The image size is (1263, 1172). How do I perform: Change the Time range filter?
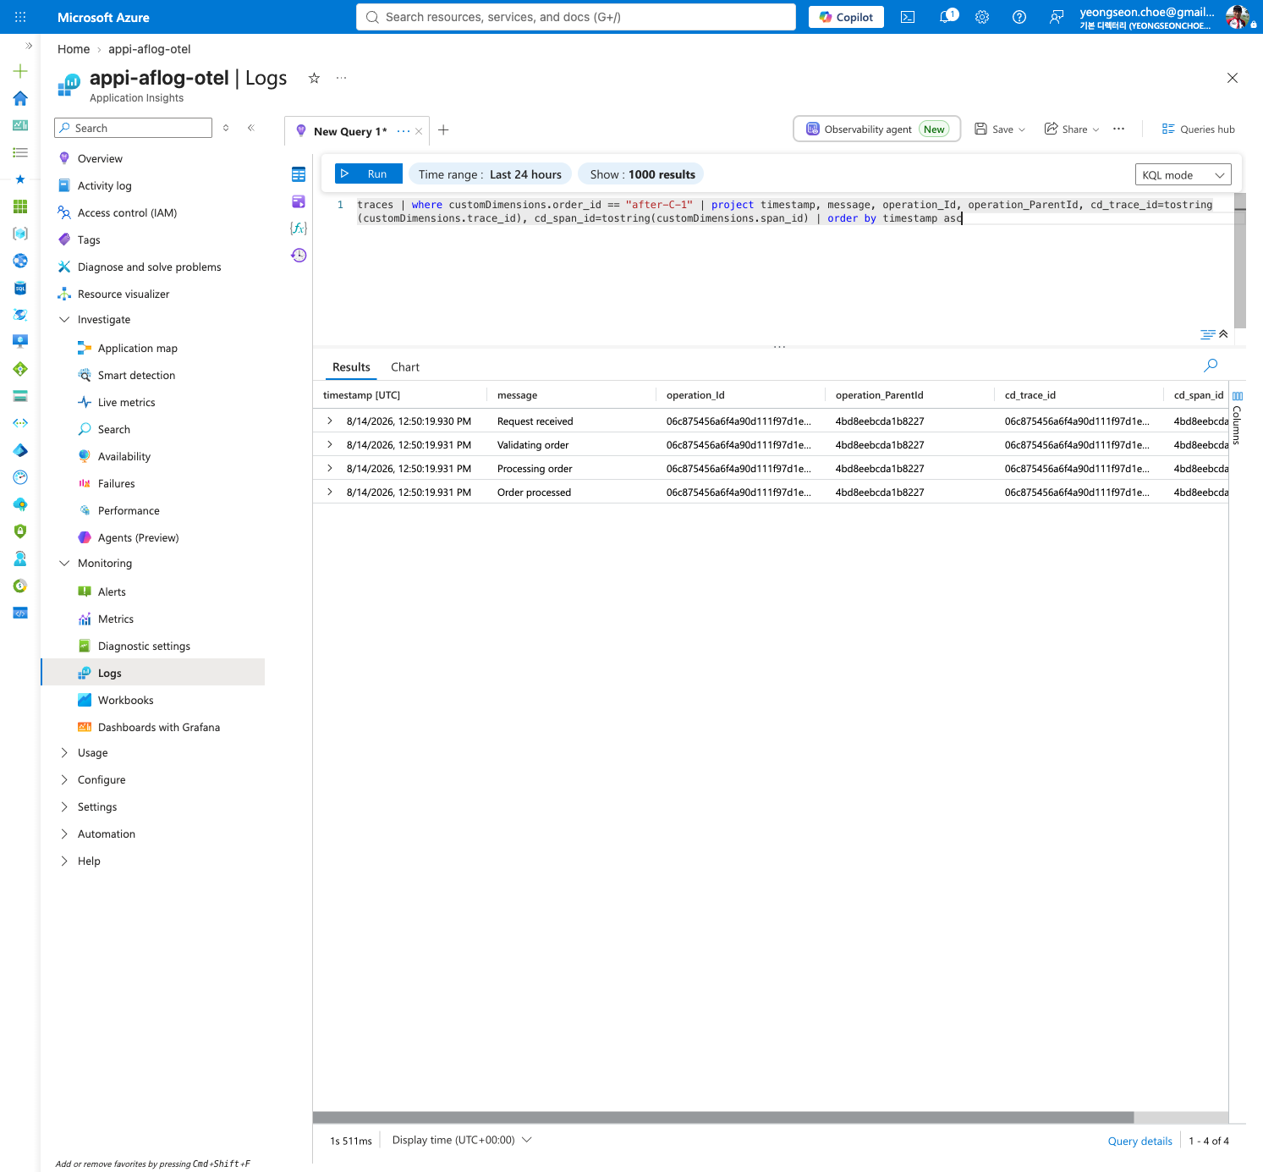tap(490, 174)
